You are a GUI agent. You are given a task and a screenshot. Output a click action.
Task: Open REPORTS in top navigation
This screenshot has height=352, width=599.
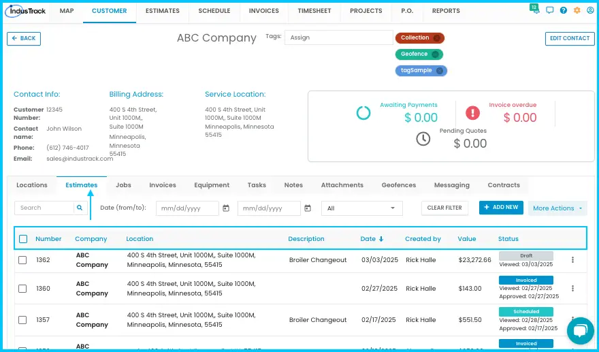pyautogui.click(x=447, y=11)
